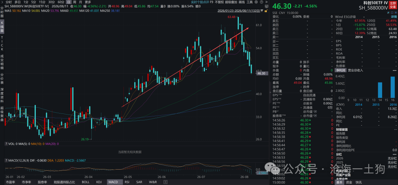Switch to the BOLL indicator tab
398x185 pixels.
pos(85,182)
